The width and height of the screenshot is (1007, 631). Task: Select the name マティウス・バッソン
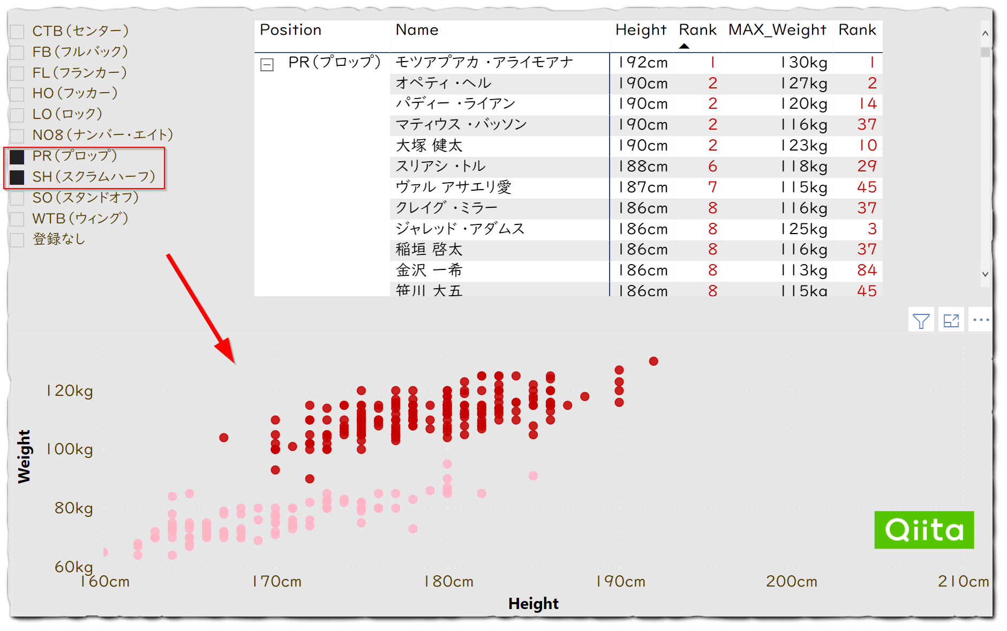461,125
